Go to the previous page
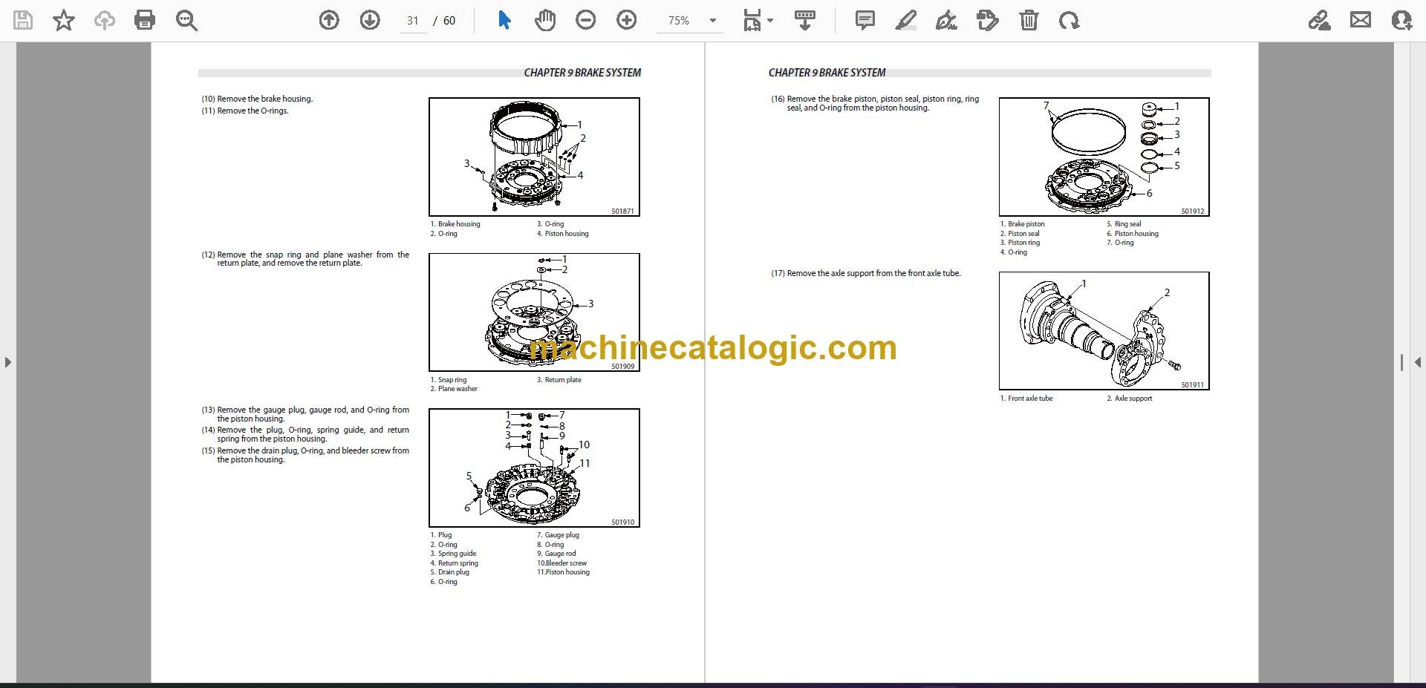 [329, 21]
